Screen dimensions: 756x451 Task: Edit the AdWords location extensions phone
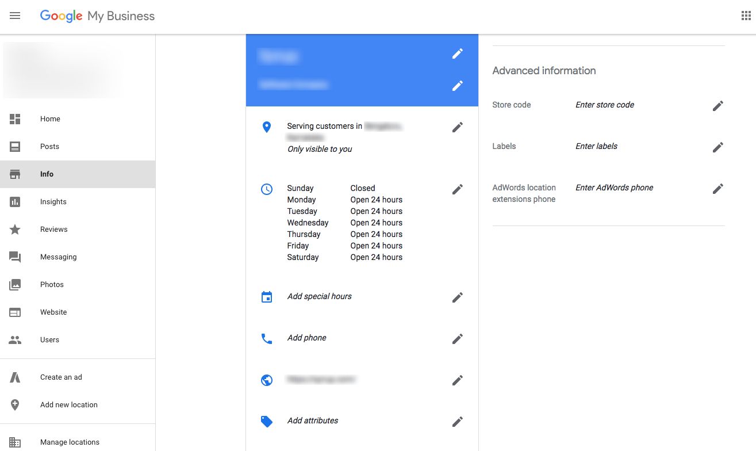717,188
